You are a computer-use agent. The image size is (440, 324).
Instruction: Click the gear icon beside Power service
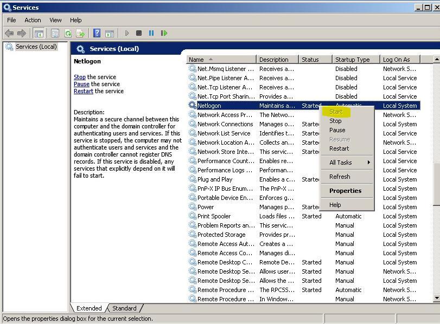click(192, 206)
